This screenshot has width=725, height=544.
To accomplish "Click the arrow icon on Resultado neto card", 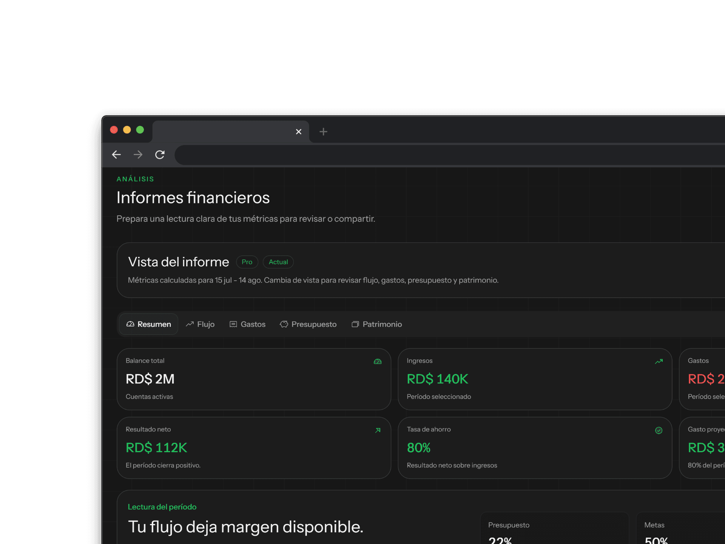I will click(x=378, y=430).
